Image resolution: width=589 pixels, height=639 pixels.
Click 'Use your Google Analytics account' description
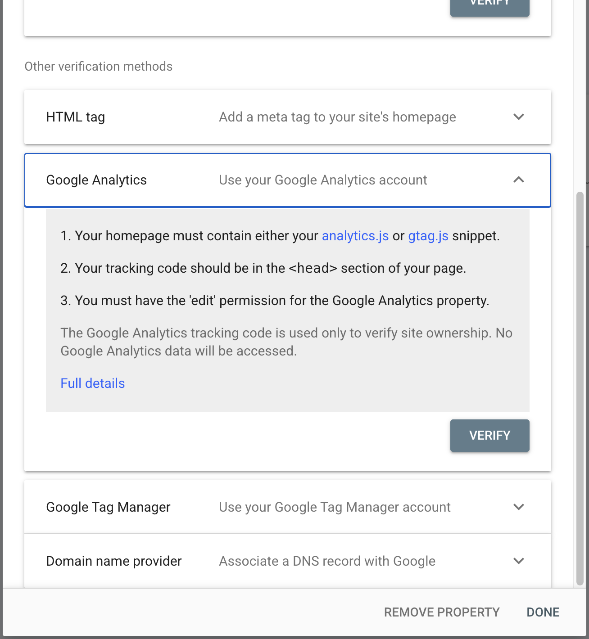point(323,180)
